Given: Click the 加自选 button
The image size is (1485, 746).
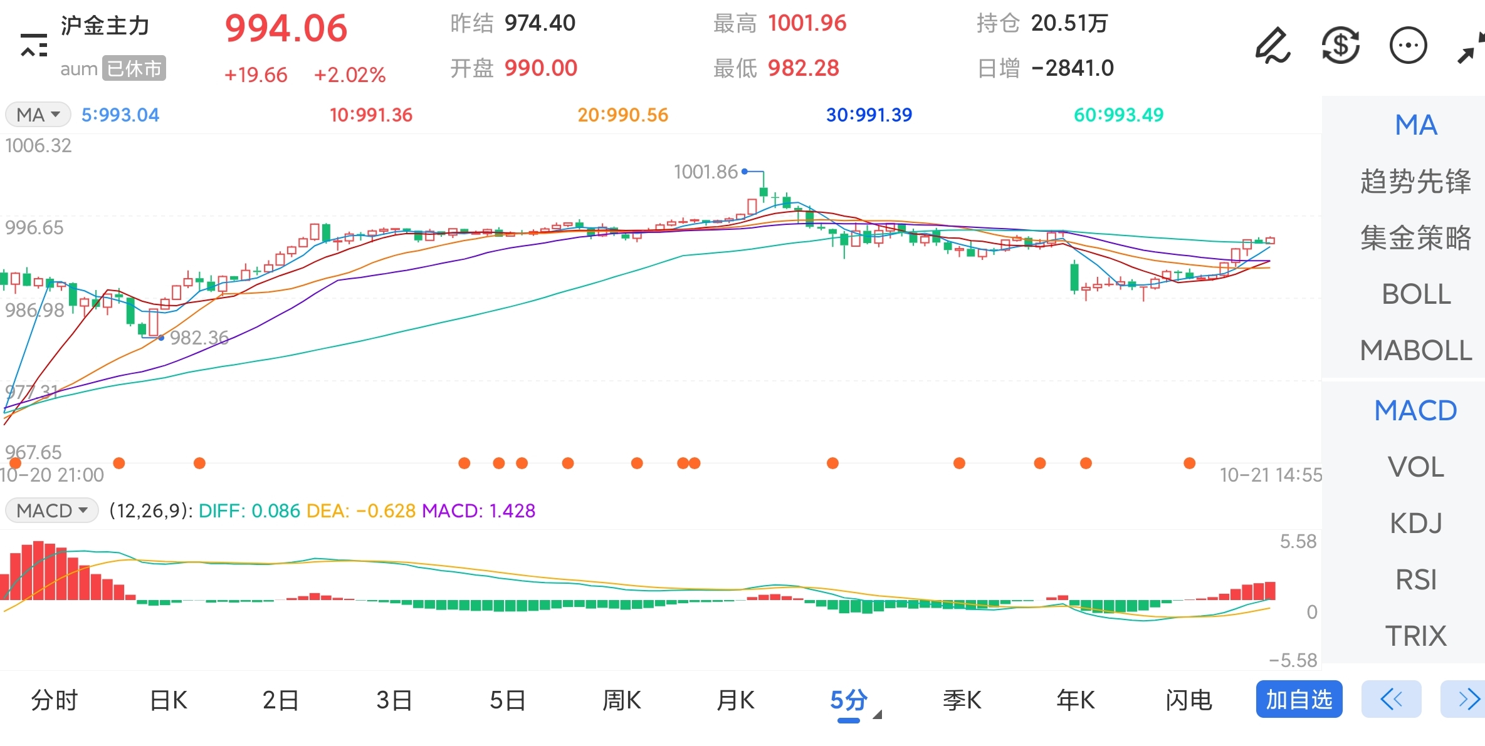Looking at the screenshot, I should point(1299,700).
